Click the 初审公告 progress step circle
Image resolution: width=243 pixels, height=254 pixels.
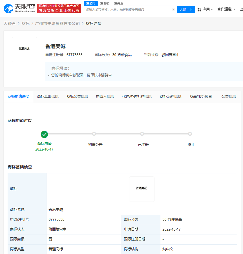pos(94,134)
